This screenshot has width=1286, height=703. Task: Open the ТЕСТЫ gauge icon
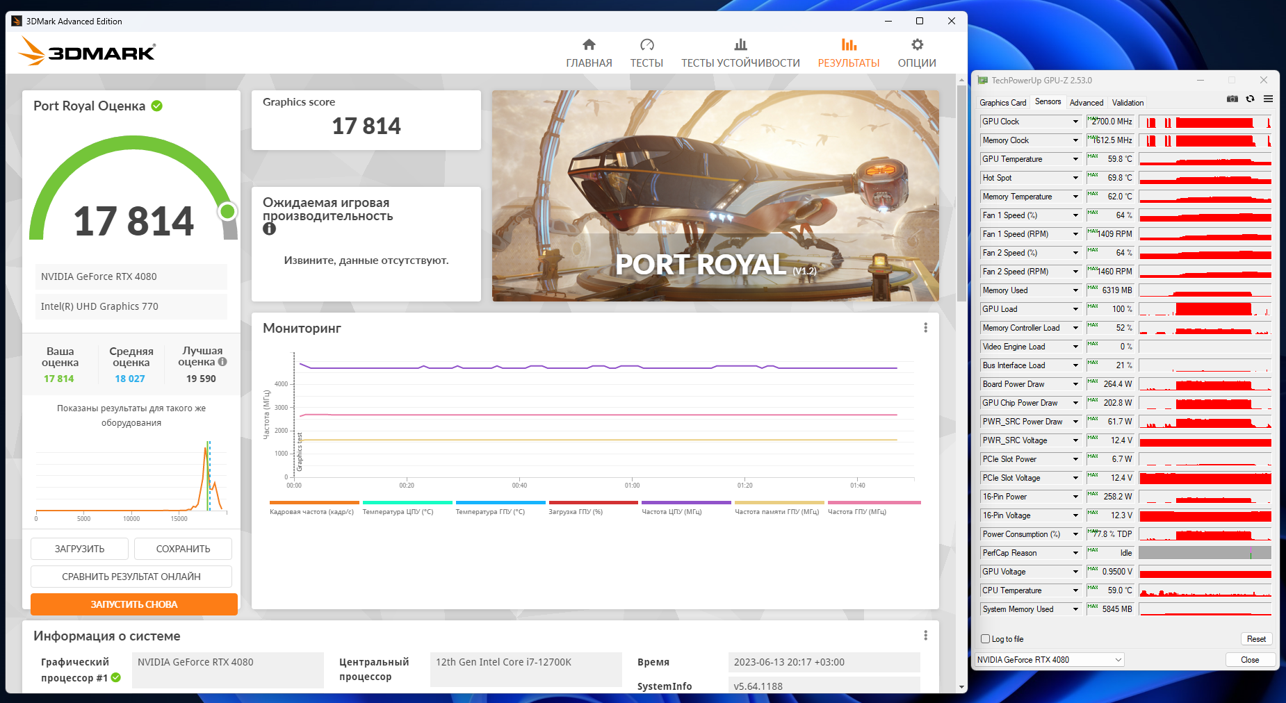646,44
